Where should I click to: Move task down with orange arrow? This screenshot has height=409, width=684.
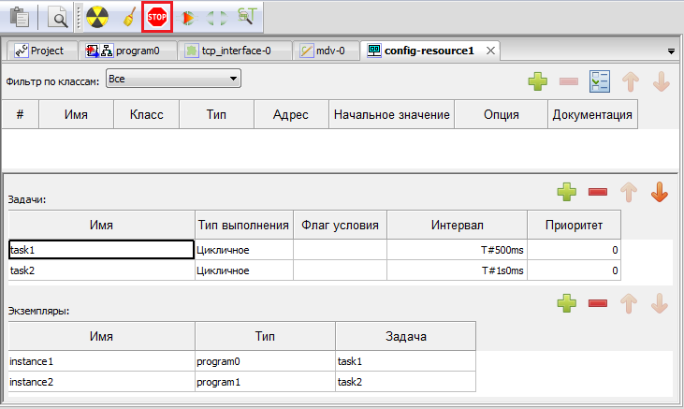click(660, 193)
